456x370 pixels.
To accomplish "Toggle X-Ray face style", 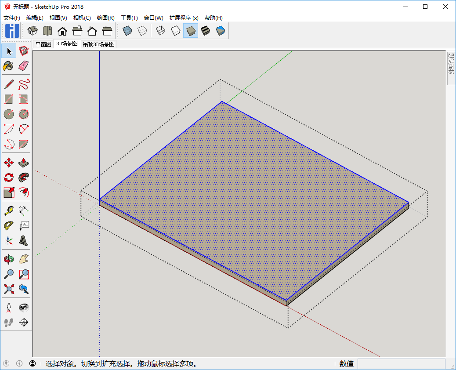I will click(127, 31).
